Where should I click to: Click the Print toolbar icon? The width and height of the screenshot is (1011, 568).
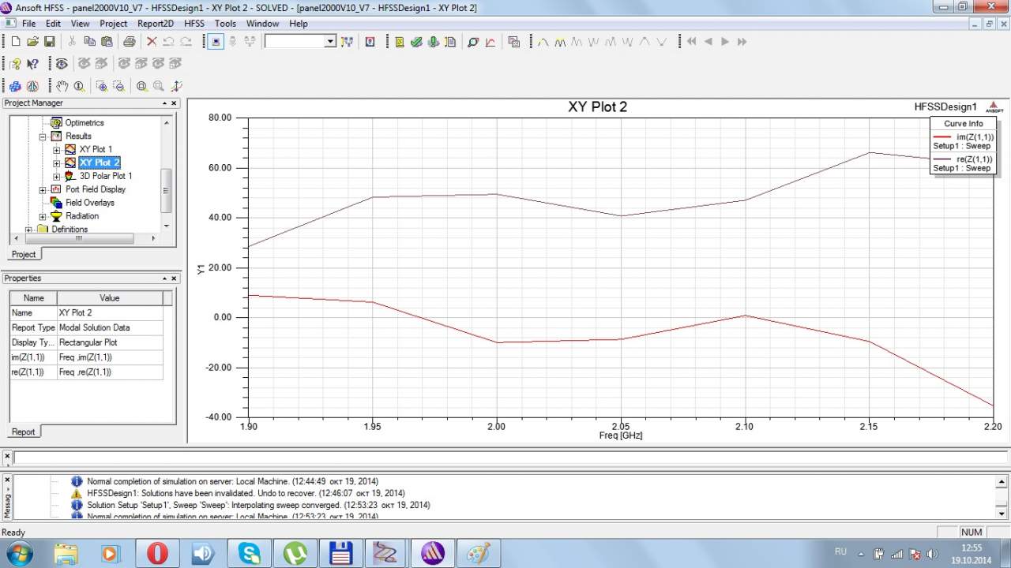[x=129, y=42]
